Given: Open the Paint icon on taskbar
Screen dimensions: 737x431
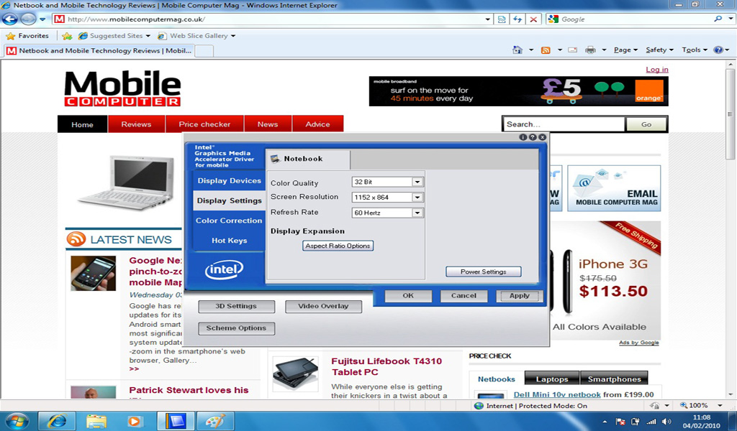Looking at the screenshot, I should [214, 421].
